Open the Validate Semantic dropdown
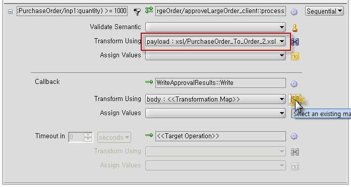 [215, 27]
